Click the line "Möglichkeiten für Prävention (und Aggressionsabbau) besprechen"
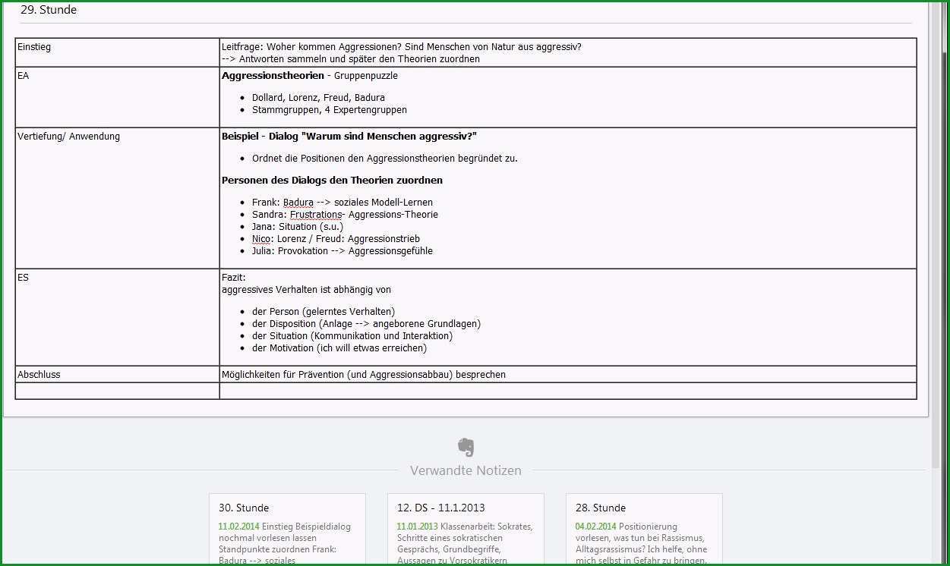Viewport: 950px width, 566px height. [x=364, y=375]
